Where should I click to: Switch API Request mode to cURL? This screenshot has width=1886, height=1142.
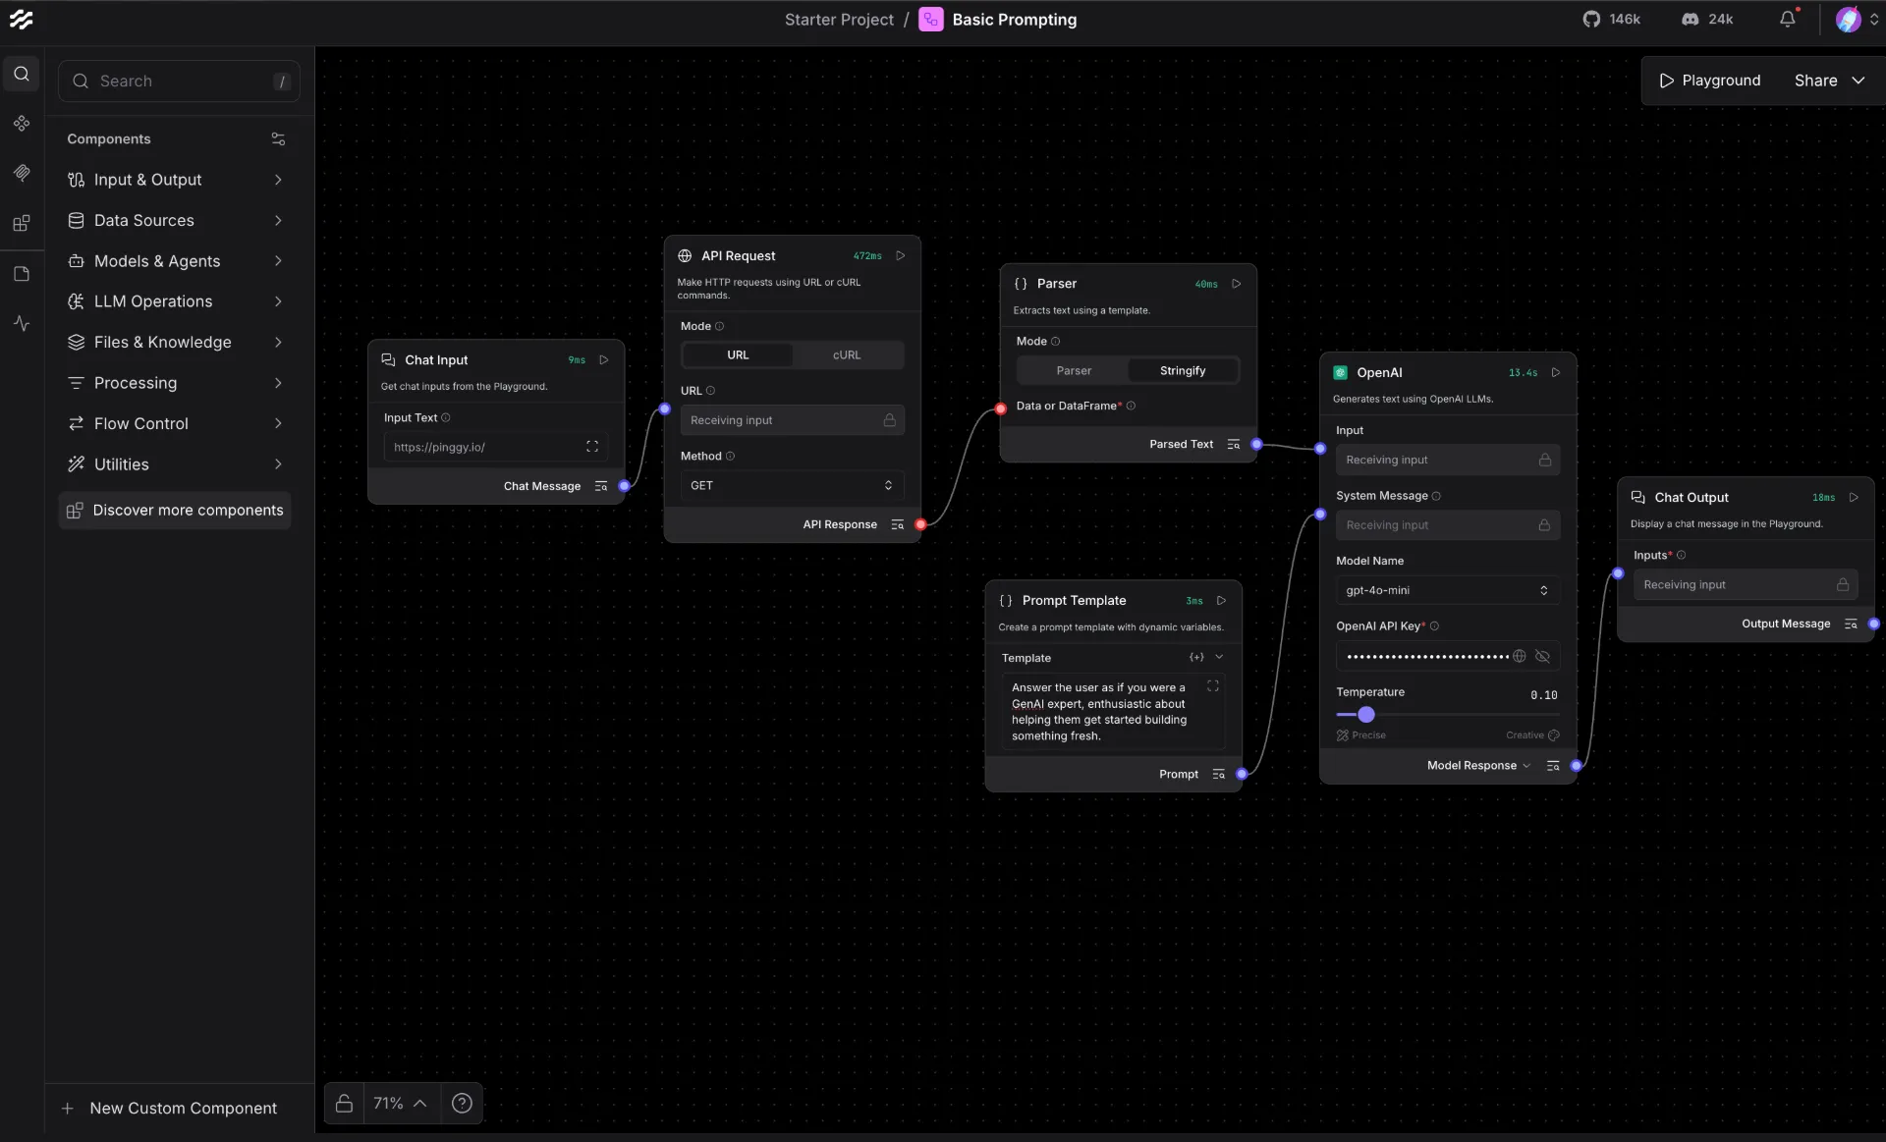tap(846, 354)
